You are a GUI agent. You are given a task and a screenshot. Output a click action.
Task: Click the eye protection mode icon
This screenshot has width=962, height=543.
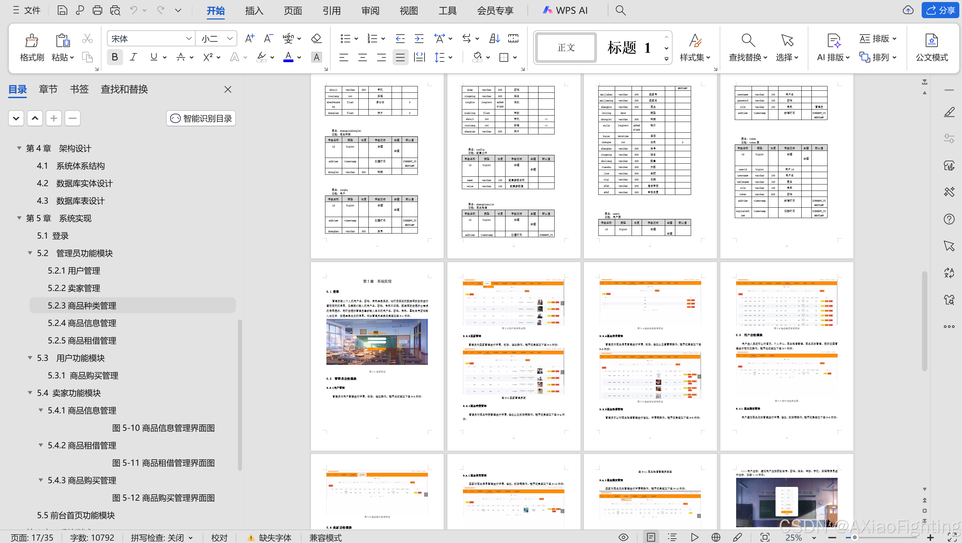[x=623, y=537]
